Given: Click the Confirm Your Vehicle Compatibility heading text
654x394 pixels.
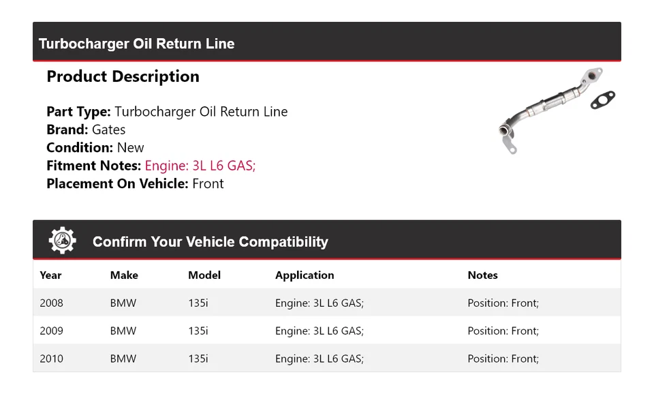Looking at the screenshot, I should click(x=210, y=242).
